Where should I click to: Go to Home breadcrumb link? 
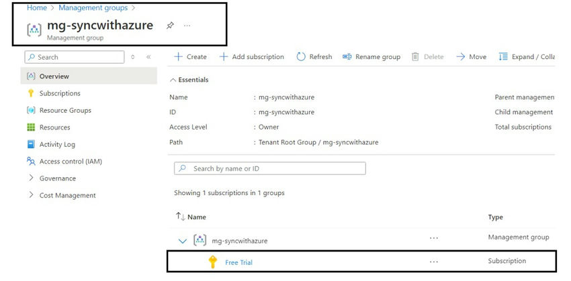(37, 7)
